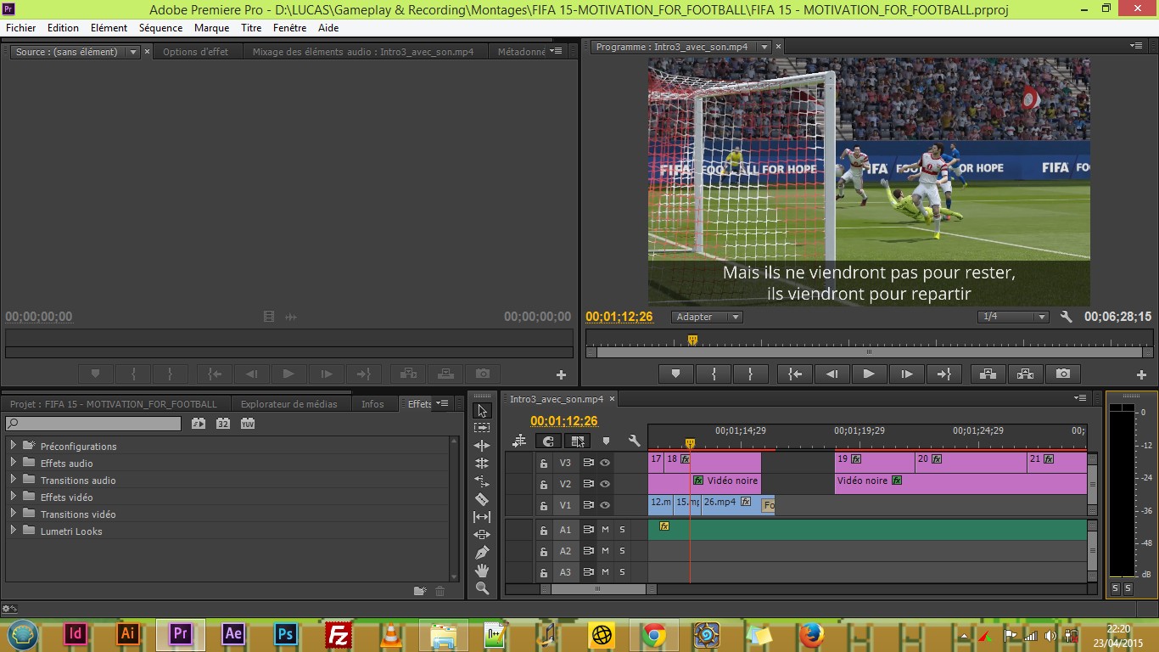1159x652 pixels.
Task: Expand the Effets audio folder
Action: 14,462
